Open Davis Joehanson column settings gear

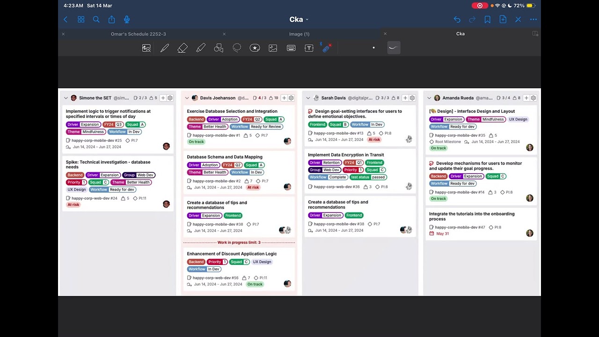(x=291, y=98)
